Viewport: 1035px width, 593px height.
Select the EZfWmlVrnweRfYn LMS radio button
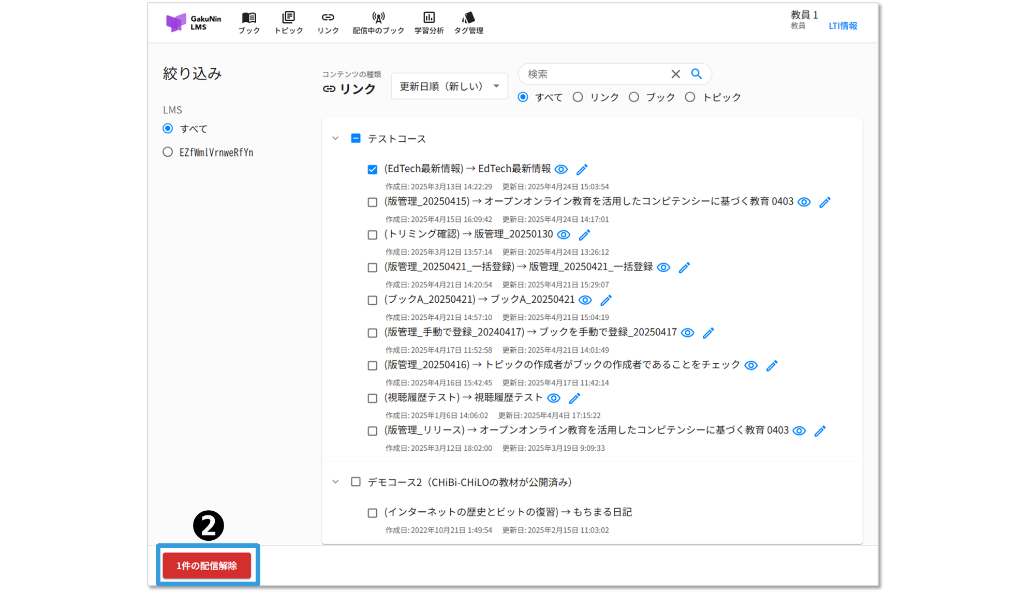(x=168, y=152)
